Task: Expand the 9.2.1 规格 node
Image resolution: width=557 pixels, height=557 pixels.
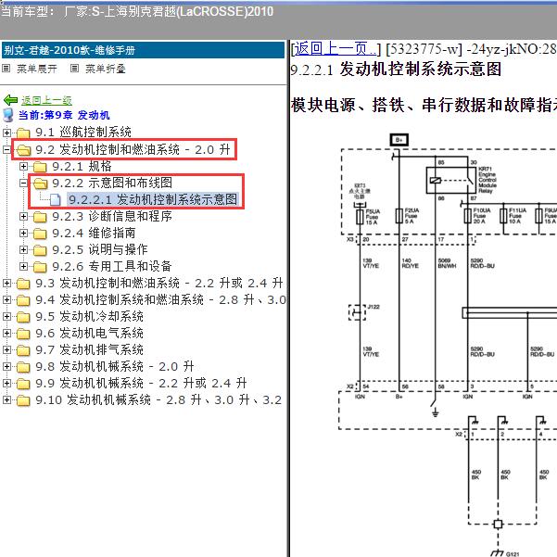Action: [23, 166]
